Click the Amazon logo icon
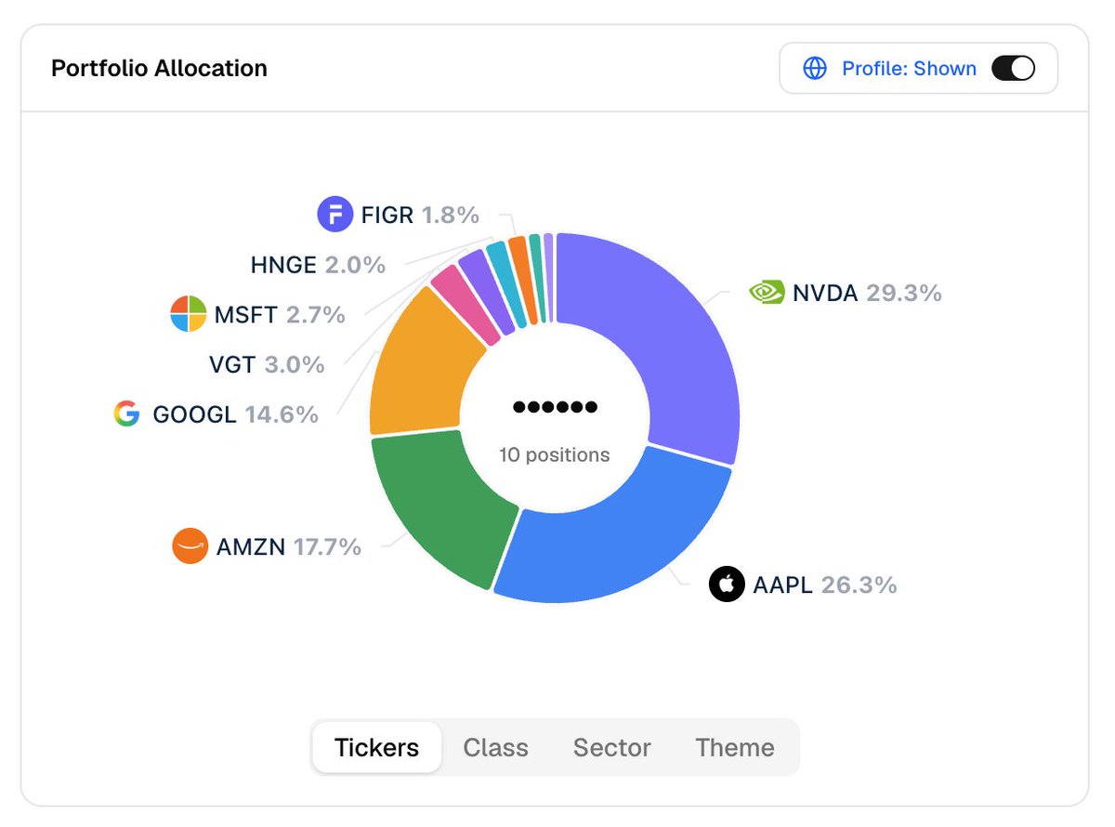This screenshot has width=1115, height=827. point(190,546)
